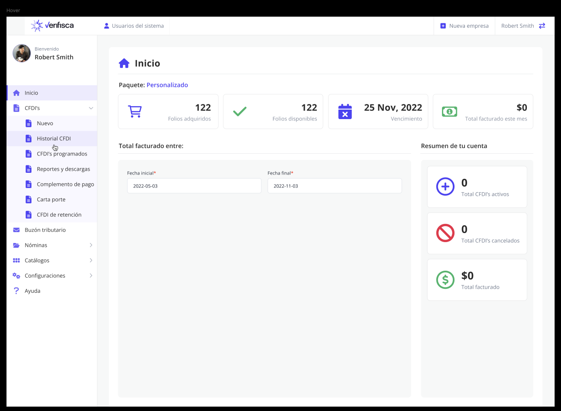Click the green checkmark Folios disponibles icon

click(x=239, y=112)
